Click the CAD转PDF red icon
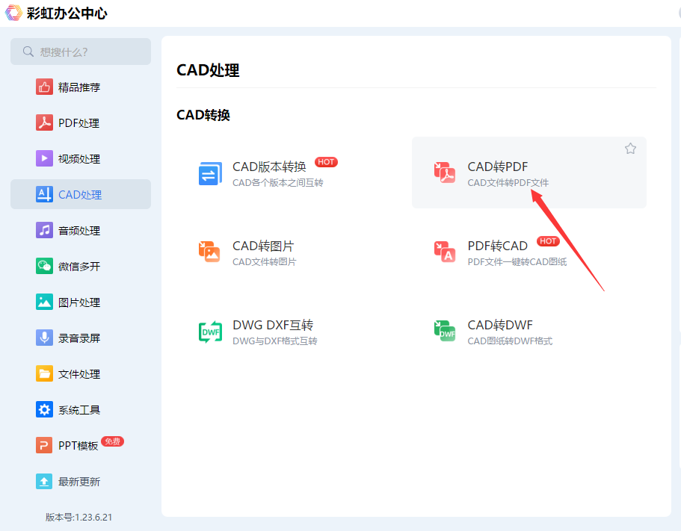681x531 pixels. 445,173
